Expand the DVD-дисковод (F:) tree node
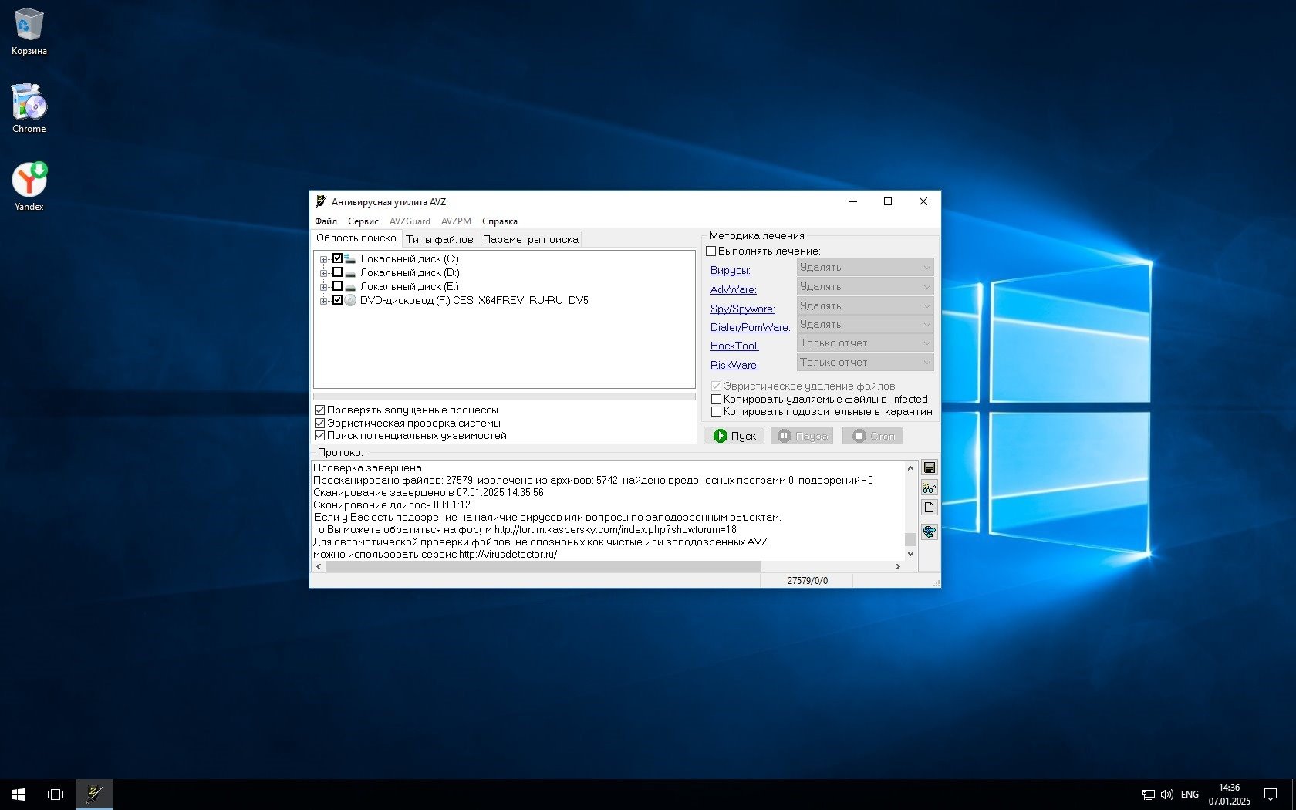Screen dimensions: 1296x810 coord(323,301)
